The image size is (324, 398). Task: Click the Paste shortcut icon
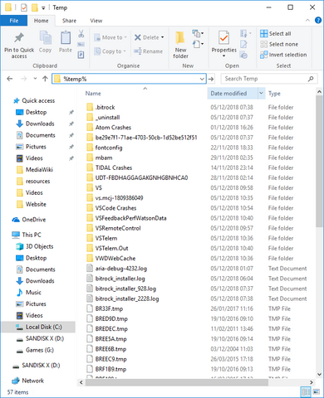click(81, 55)
